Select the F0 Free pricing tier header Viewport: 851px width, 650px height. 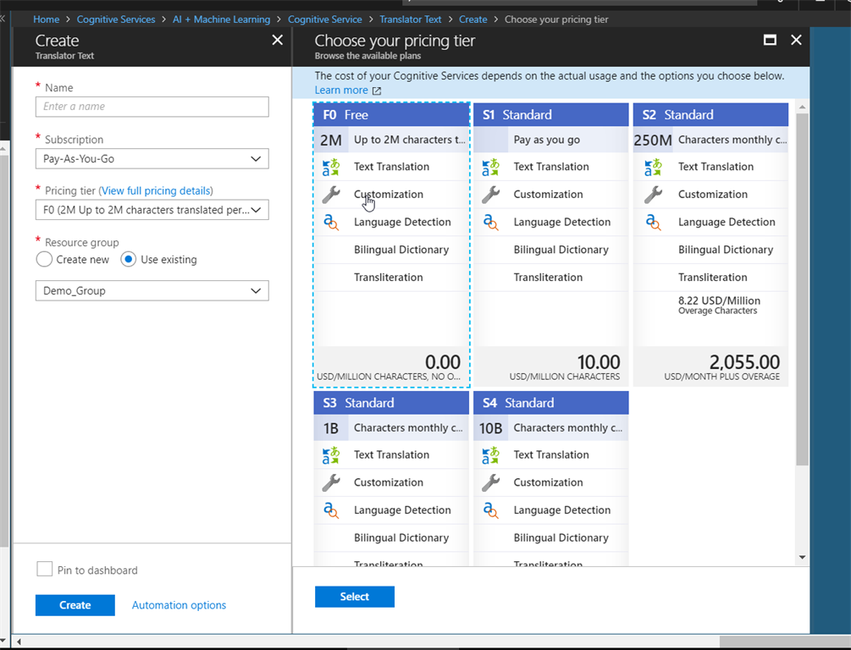[x=391, y=115]
